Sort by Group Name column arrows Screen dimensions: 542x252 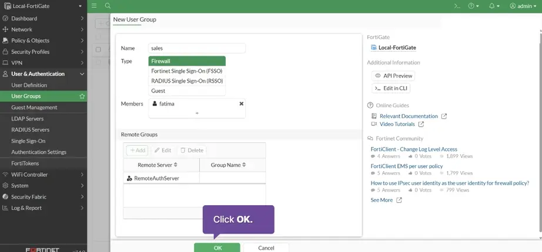[x=244, y=165]
